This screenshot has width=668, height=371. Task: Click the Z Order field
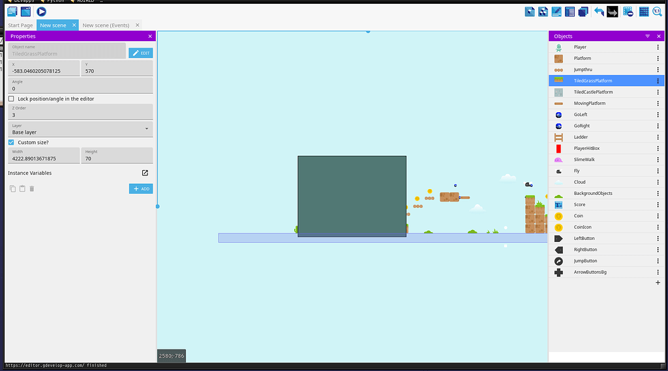click(80, 112)
